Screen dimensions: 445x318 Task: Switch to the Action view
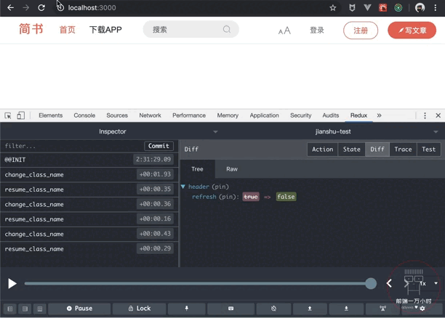(323, 150)
